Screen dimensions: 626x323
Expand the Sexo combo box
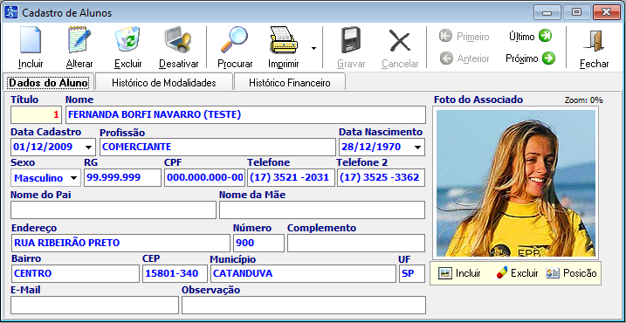(x=74, y=178)
